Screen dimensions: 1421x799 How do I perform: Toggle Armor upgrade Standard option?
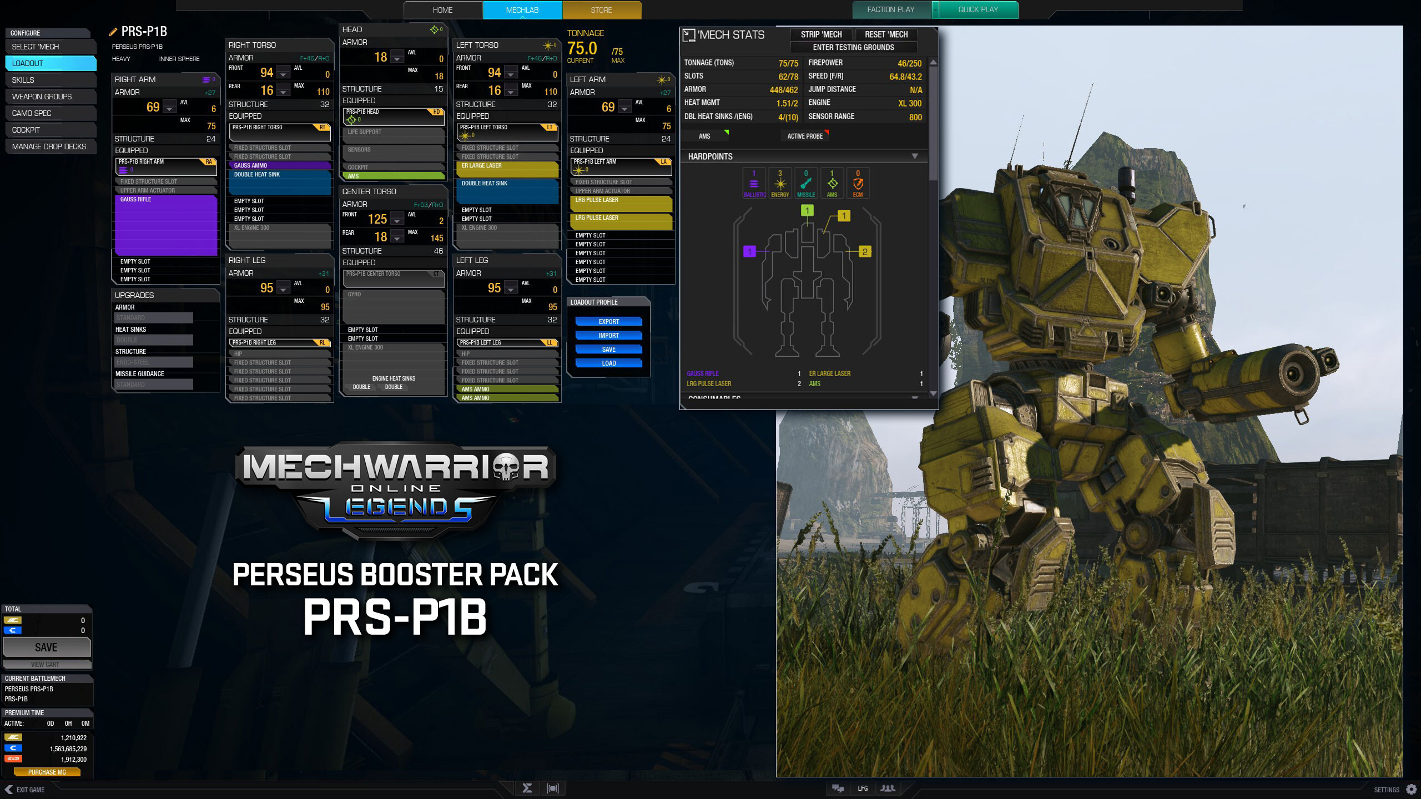(x=154, y=318)
